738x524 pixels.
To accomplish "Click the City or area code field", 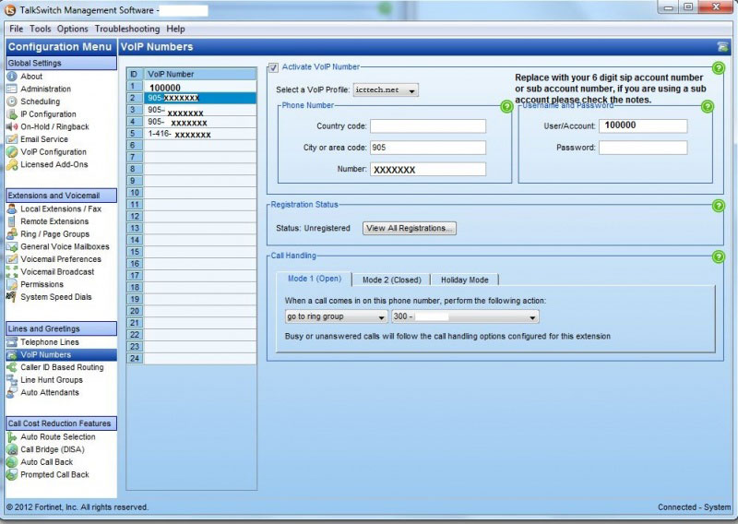I will (x=428, y=148).
